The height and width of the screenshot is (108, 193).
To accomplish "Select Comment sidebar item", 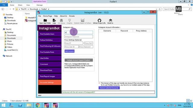I will [x=50, y=64].
